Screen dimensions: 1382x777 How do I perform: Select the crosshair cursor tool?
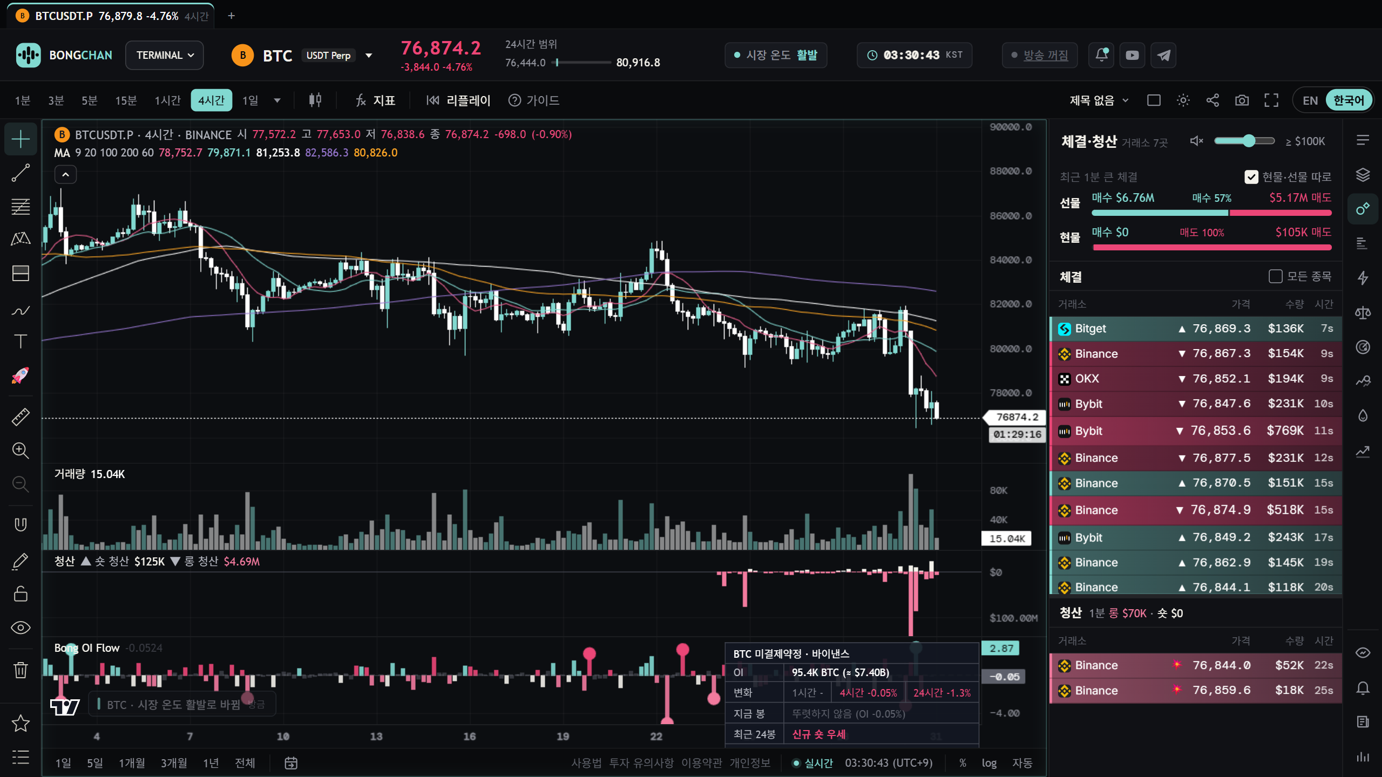(21, 140)
